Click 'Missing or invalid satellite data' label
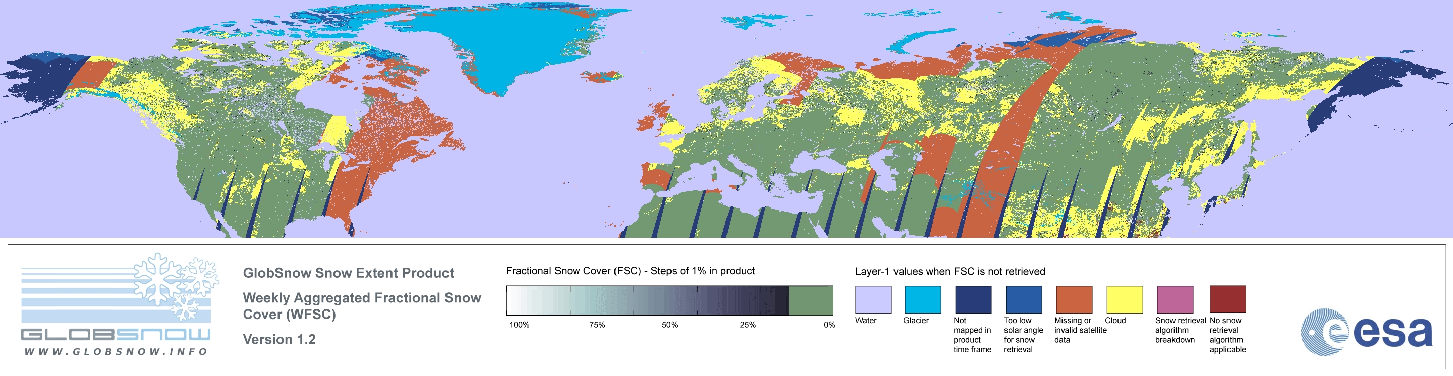1453x376 pixels. click(1080, 330)
